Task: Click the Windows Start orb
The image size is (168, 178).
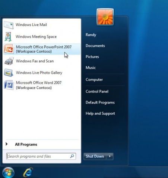Action: click(x=8, y=172)
